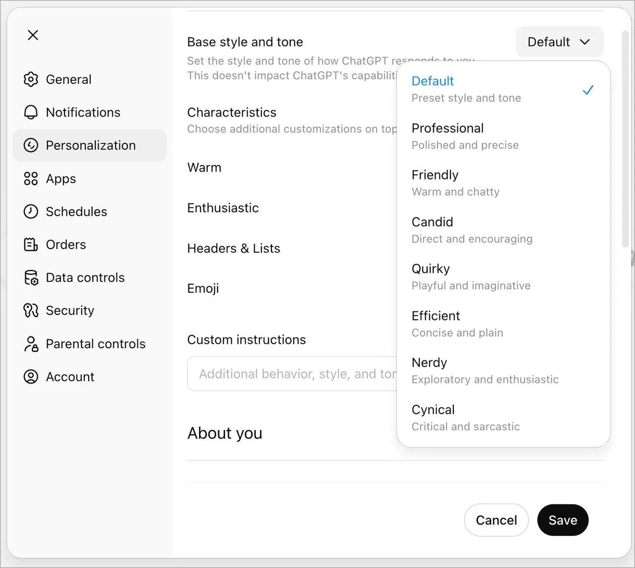Select the Quirky playful style
The width and height of the screenshot is (635, 568).
tap(470, 277)
